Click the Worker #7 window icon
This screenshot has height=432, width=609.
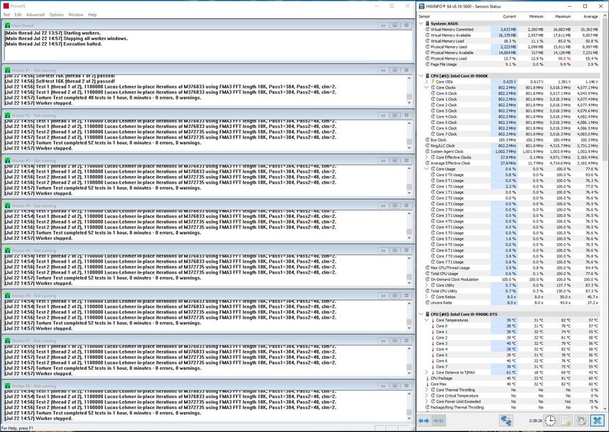[x=7, y=341]
